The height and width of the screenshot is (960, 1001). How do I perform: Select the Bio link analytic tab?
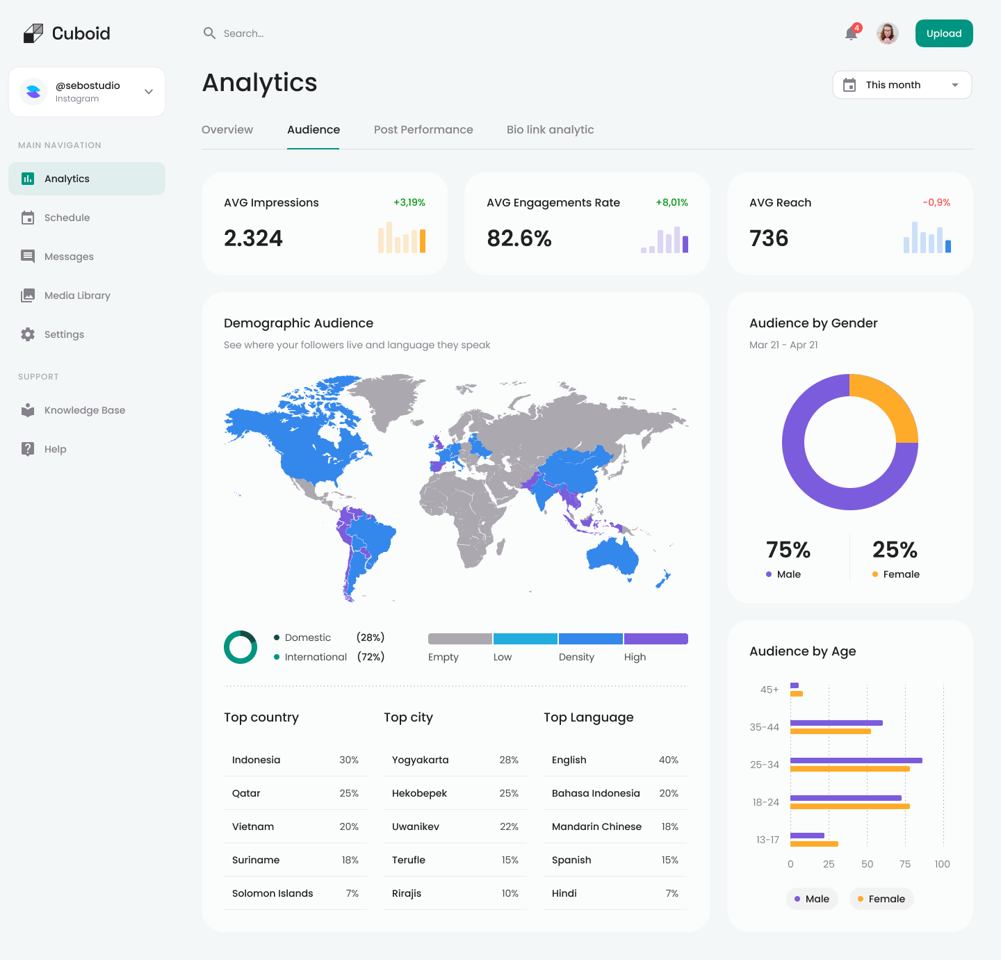(x=550, y=129)
